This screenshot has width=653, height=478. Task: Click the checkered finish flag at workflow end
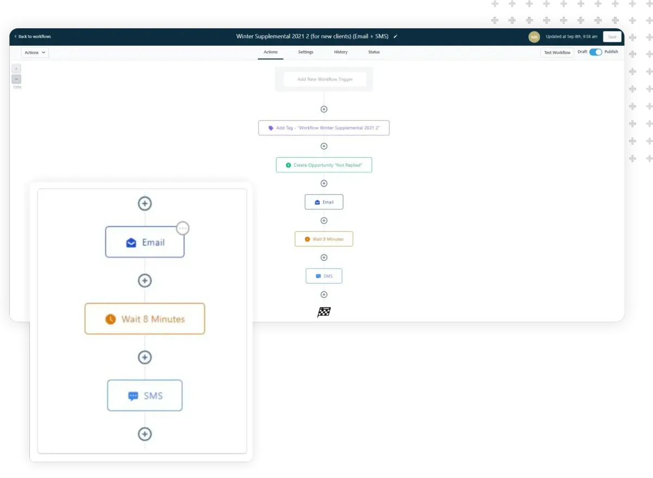pos(324,311)
